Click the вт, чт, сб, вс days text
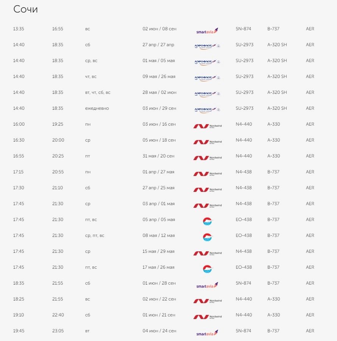 coord(98,92)
